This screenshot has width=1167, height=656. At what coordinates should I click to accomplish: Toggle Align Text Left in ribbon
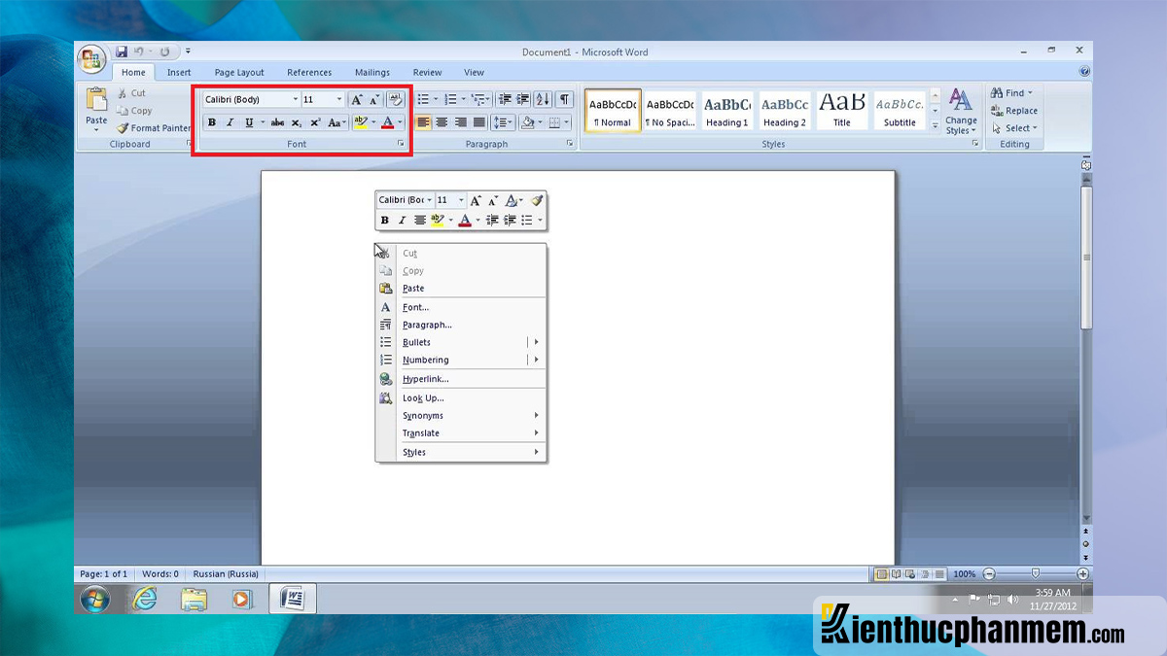423,122
